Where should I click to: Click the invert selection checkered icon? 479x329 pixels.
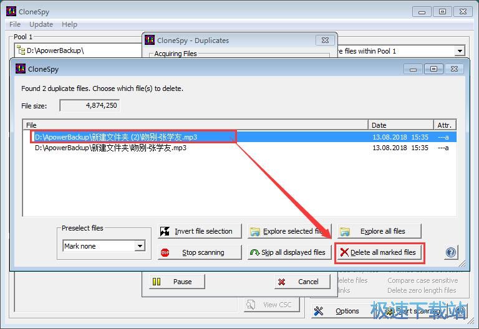click(x=165, y=231)
